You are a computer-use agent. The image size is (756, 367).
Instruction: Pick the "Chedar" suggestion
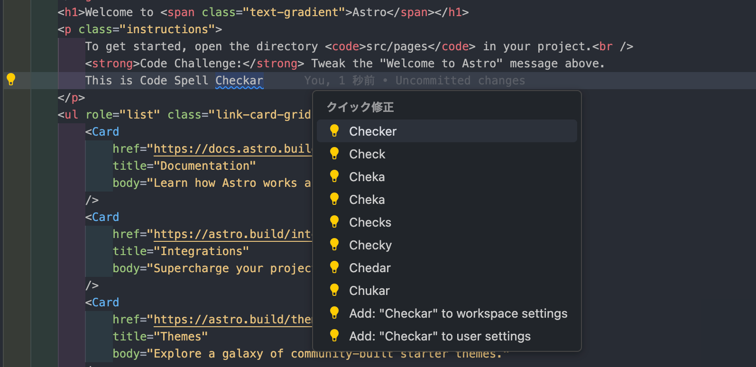[x=369, y=268]
